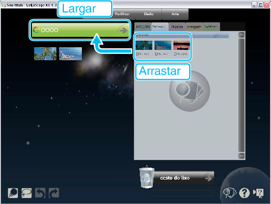This screenshot has height=204, width=271.
Task: Click the trash bin icon
Action: (147, 177)
